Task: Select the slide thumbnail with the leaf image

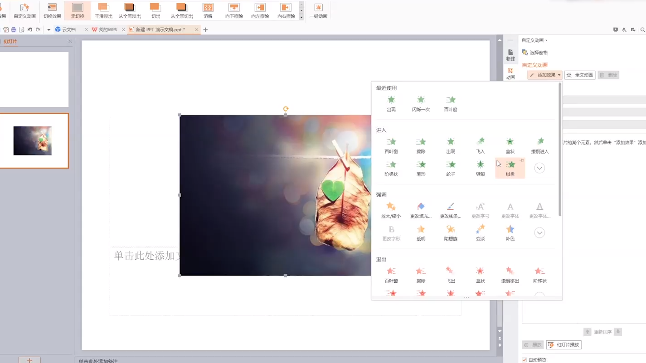Action: click(x=33, y=141)
